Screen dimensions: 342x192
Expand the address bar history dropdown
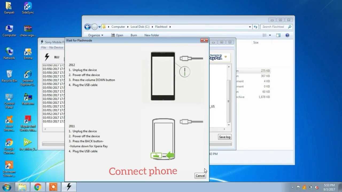(x=250, y=27)
